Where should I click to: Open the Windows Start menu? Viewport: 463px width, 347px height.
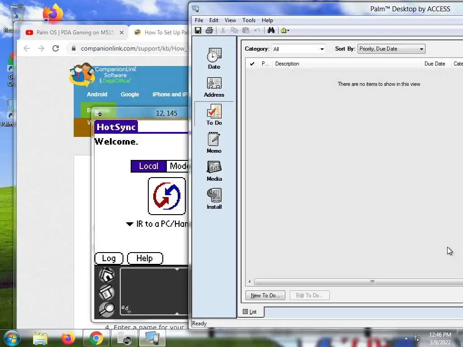[x=11, y=338]
